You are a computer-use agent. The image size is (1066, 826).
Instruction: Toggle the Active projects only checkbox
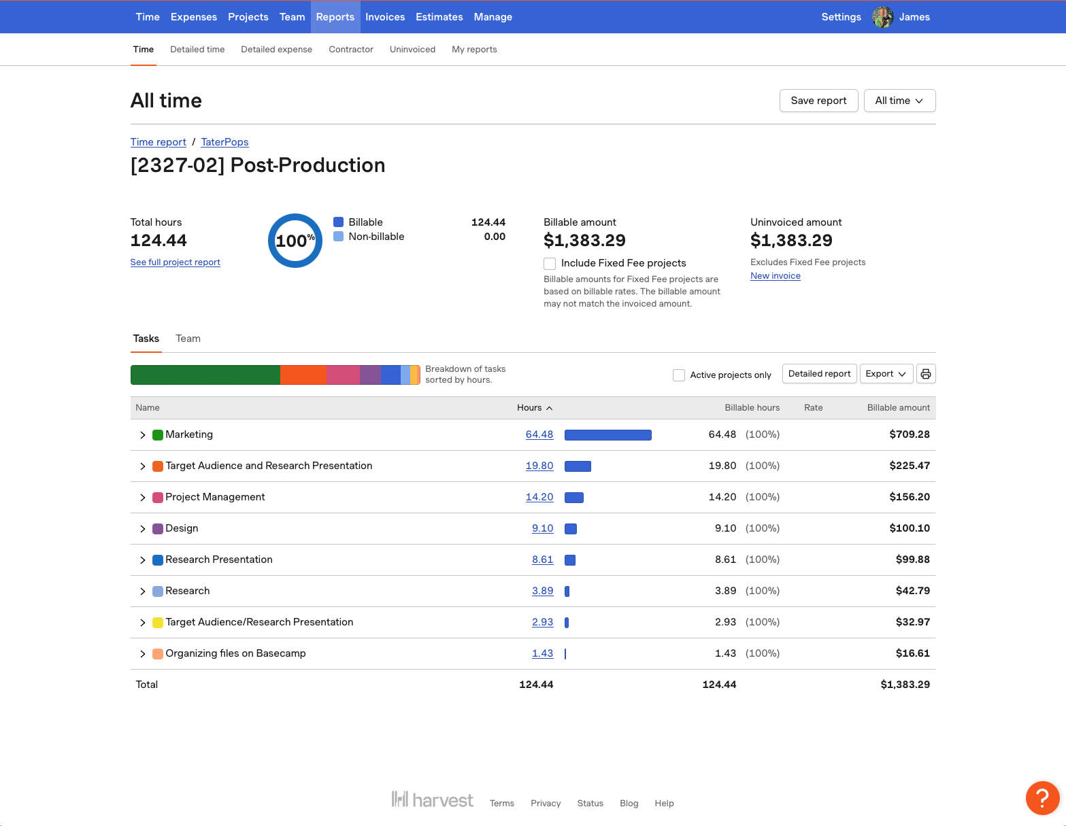[x=678, y=375]
